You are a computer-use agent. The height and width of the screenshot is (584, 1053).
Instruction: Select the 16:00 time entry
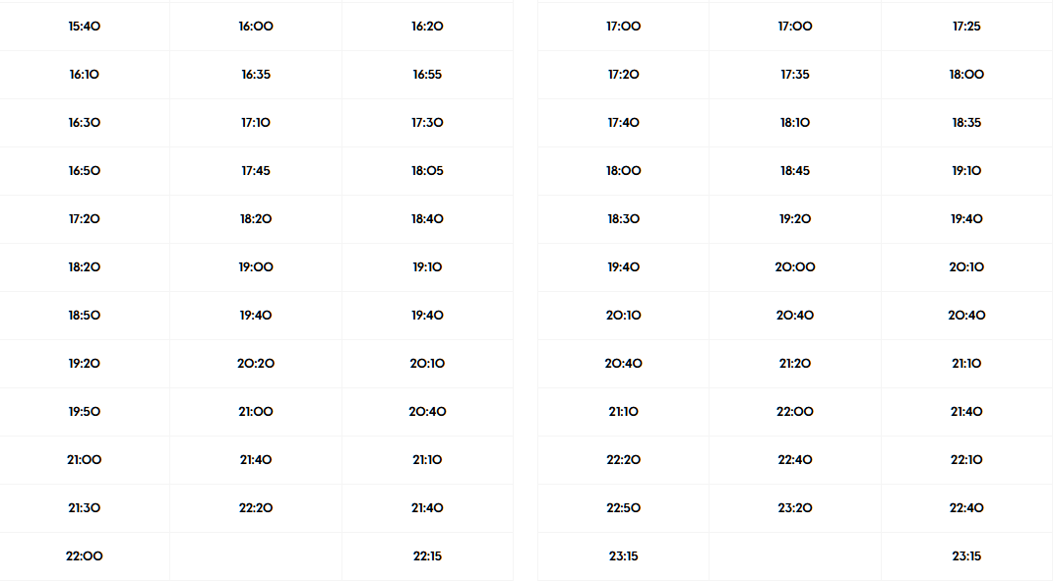tap(256, 27)
